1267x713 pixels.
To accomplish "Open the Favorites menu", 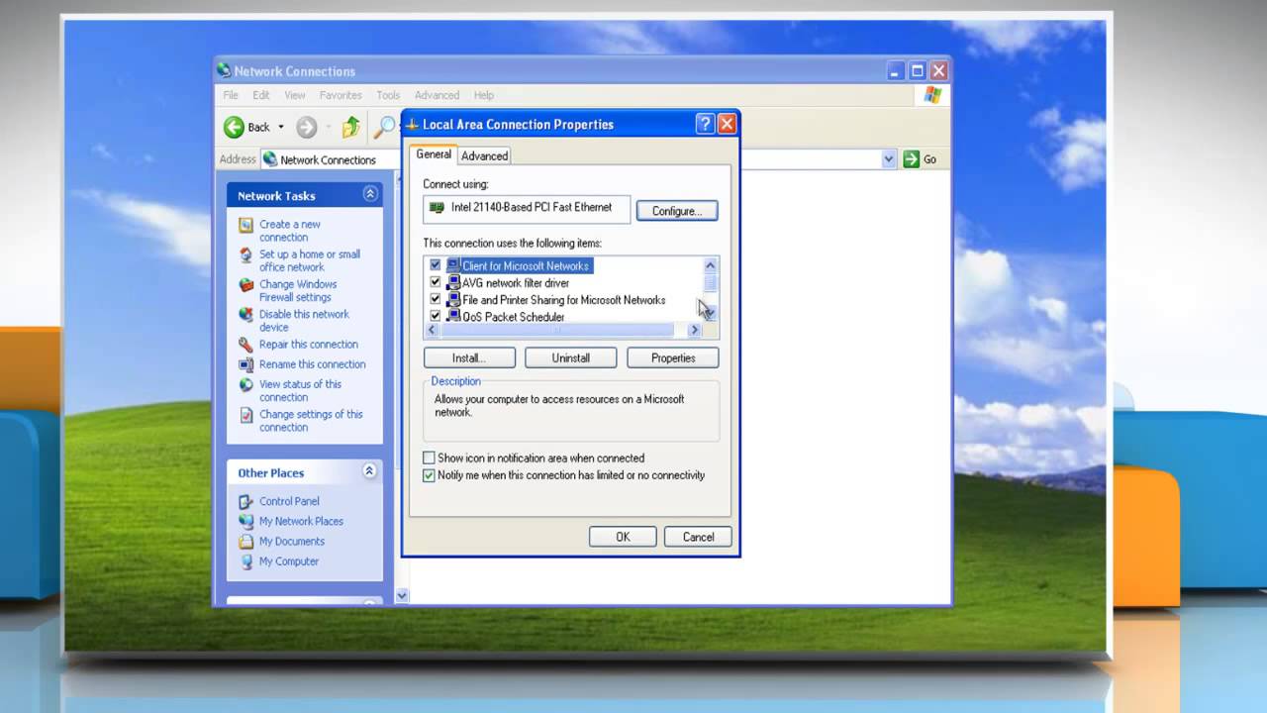I will coord(341,95).
